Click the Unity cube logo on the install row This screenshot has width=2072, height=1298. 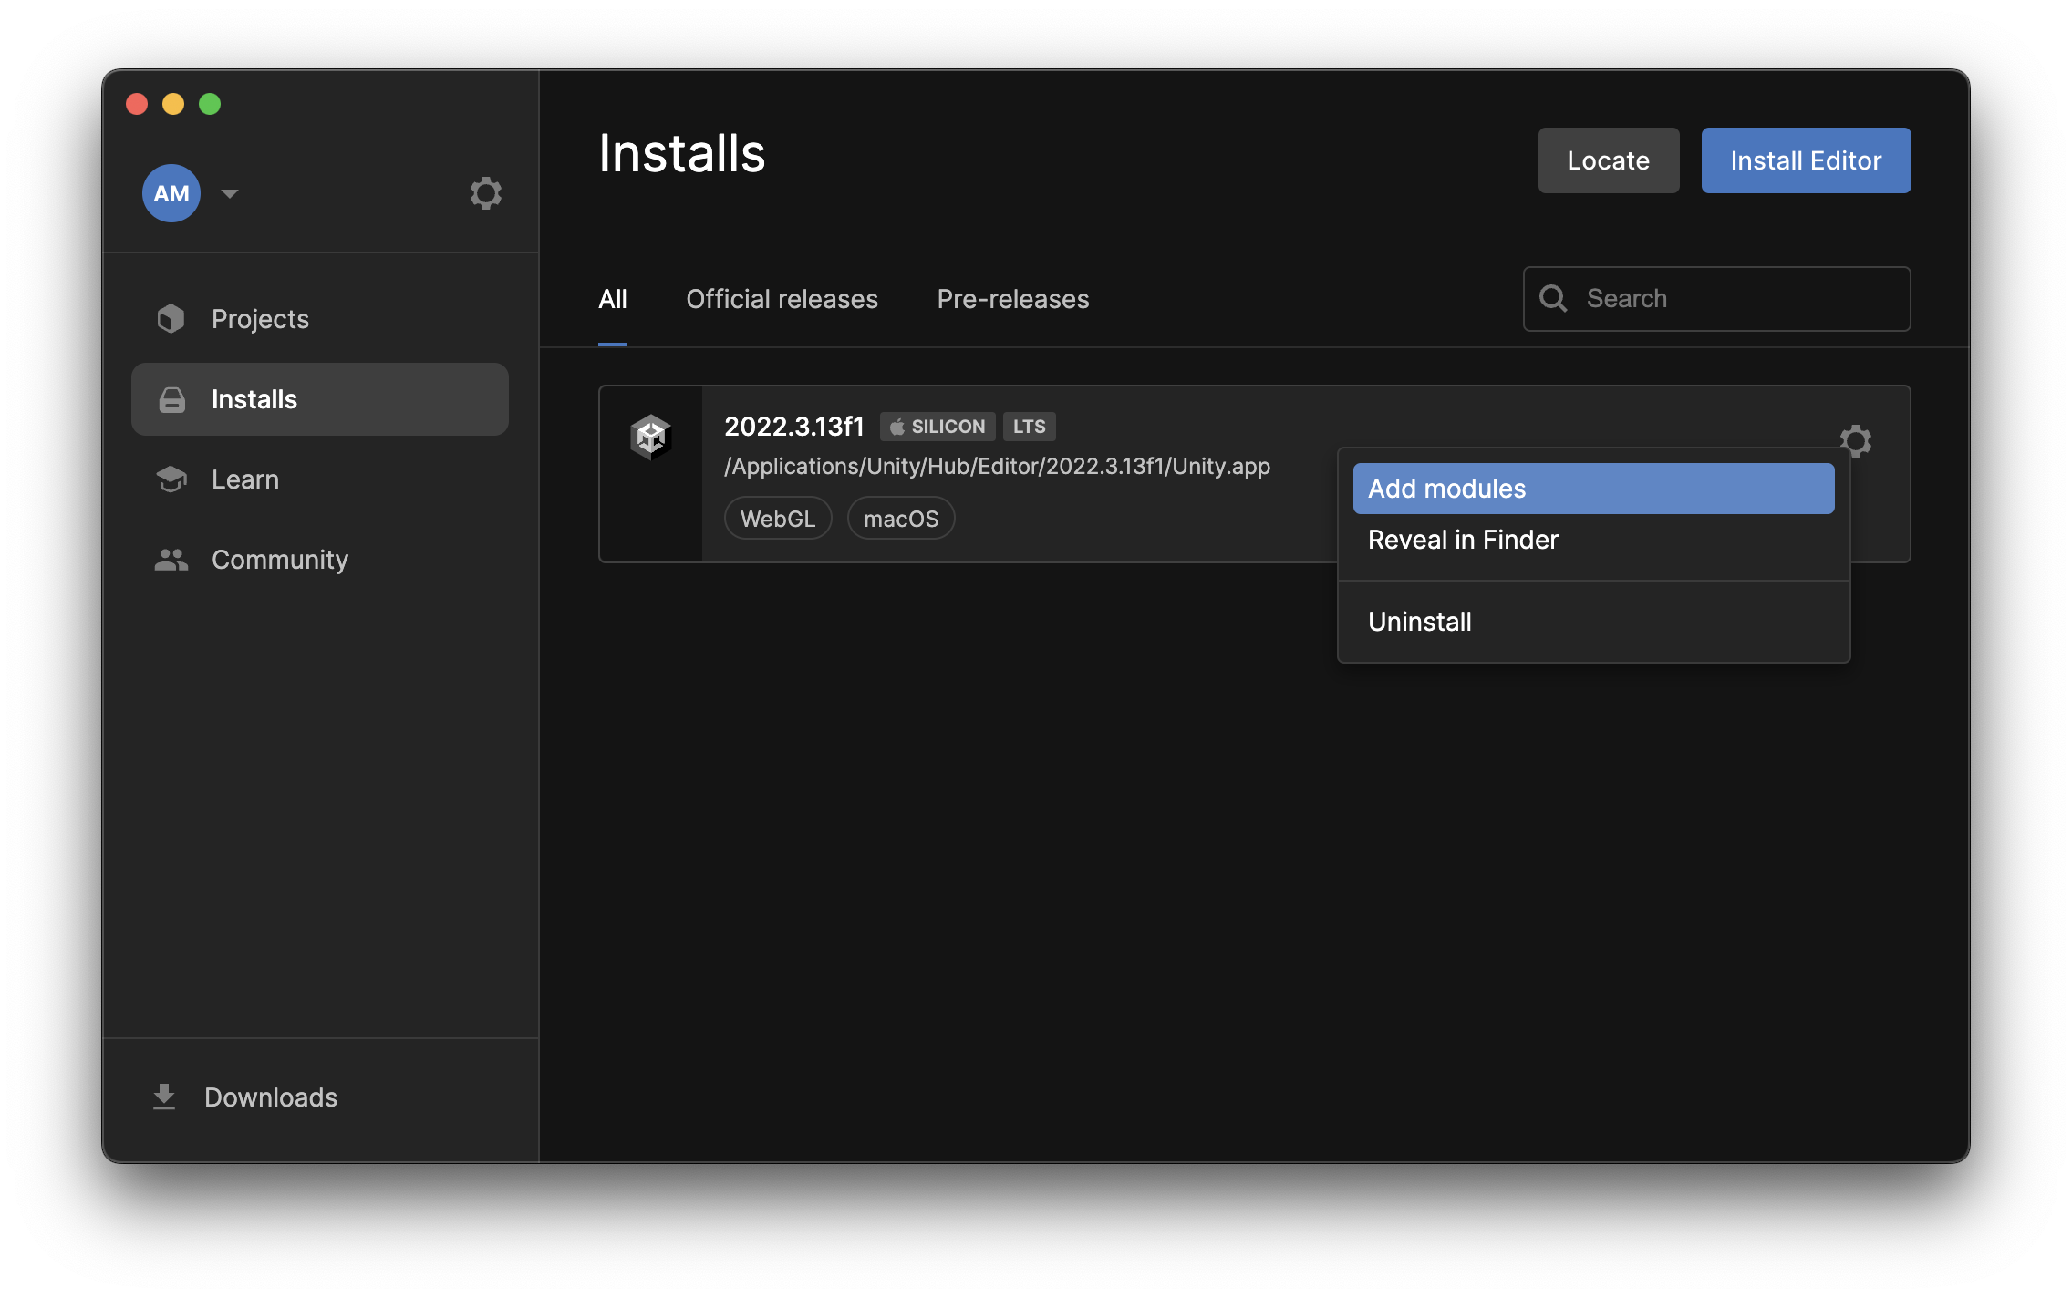click(651, 437)
